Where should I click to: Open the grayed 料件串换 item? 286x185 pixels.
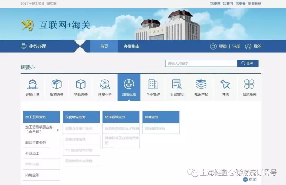(42, 164)
